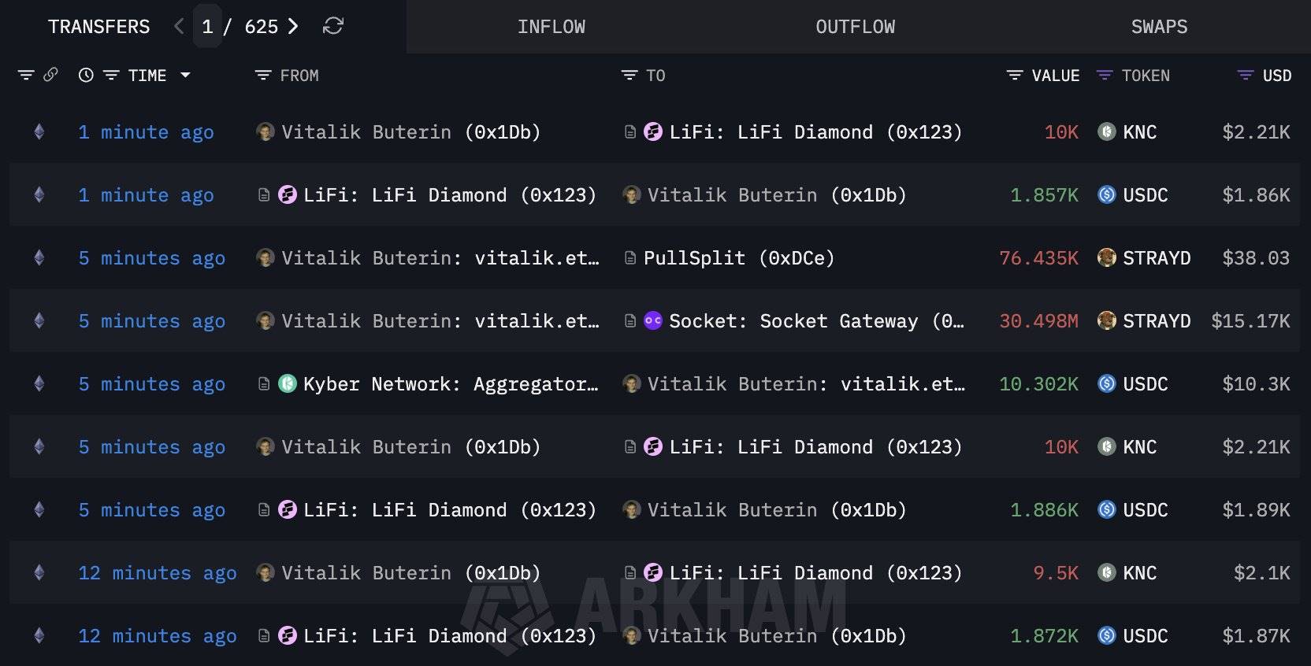
Task: Click the refresh icon next to pagination
Action: click(333, 26)
